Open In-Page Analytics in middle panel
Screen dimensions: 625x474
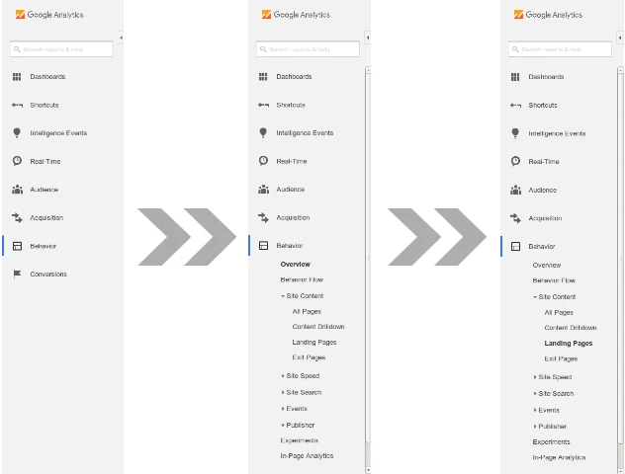[307, 456]
